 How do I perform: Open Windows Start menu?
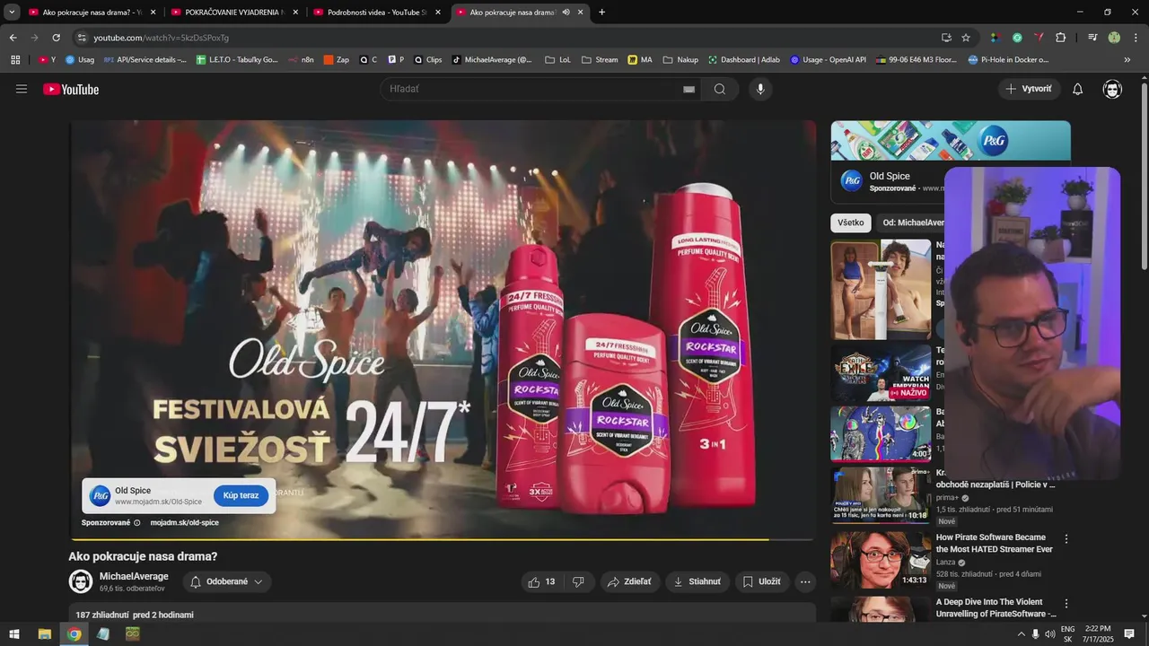point(14,634)
